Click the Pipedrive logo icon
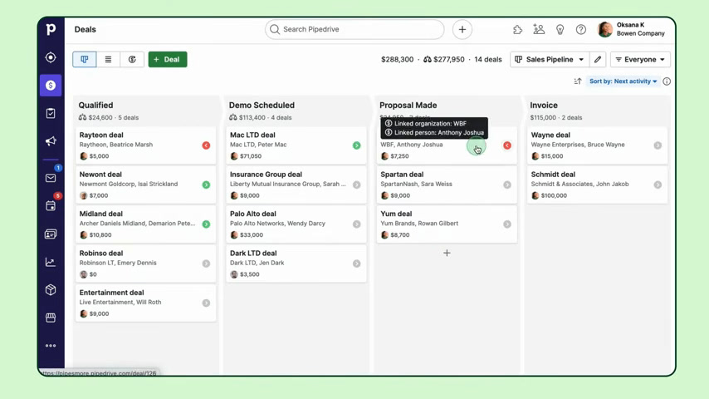Viewport: 709px width, 399px height. point(51,29)
